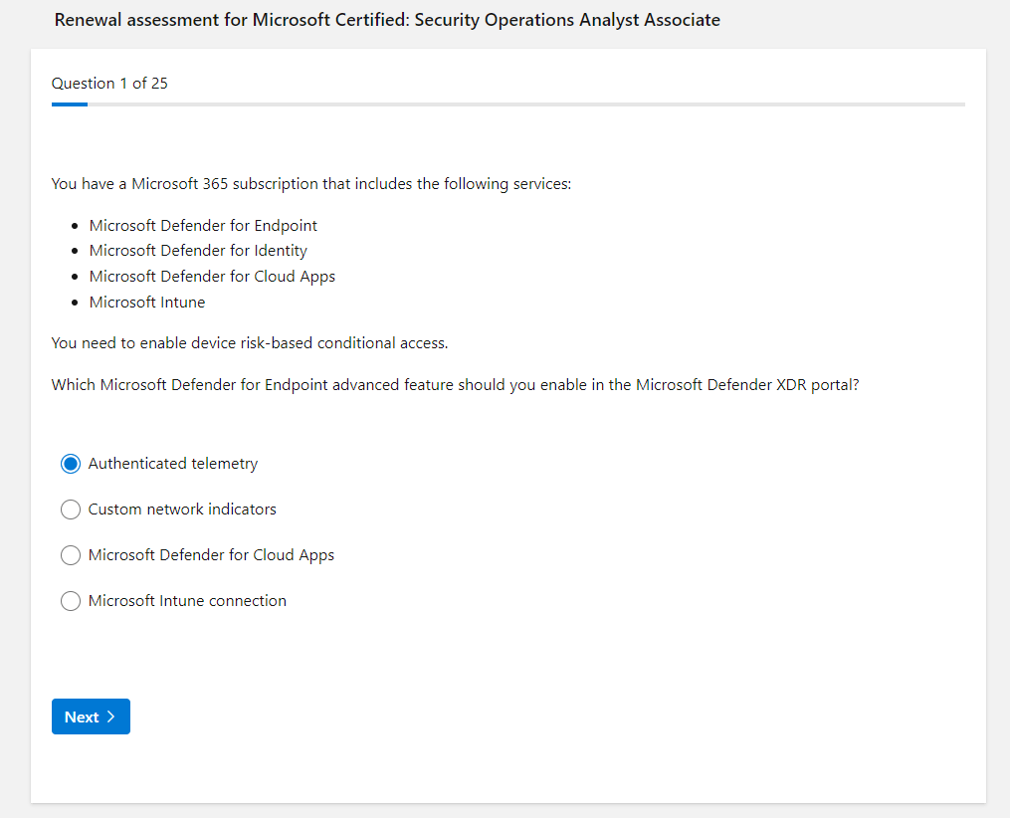This screenshot has width=1010, height=818.
Task: Select the "Authenticated telemetry" radio button
Action: [71, 464]
